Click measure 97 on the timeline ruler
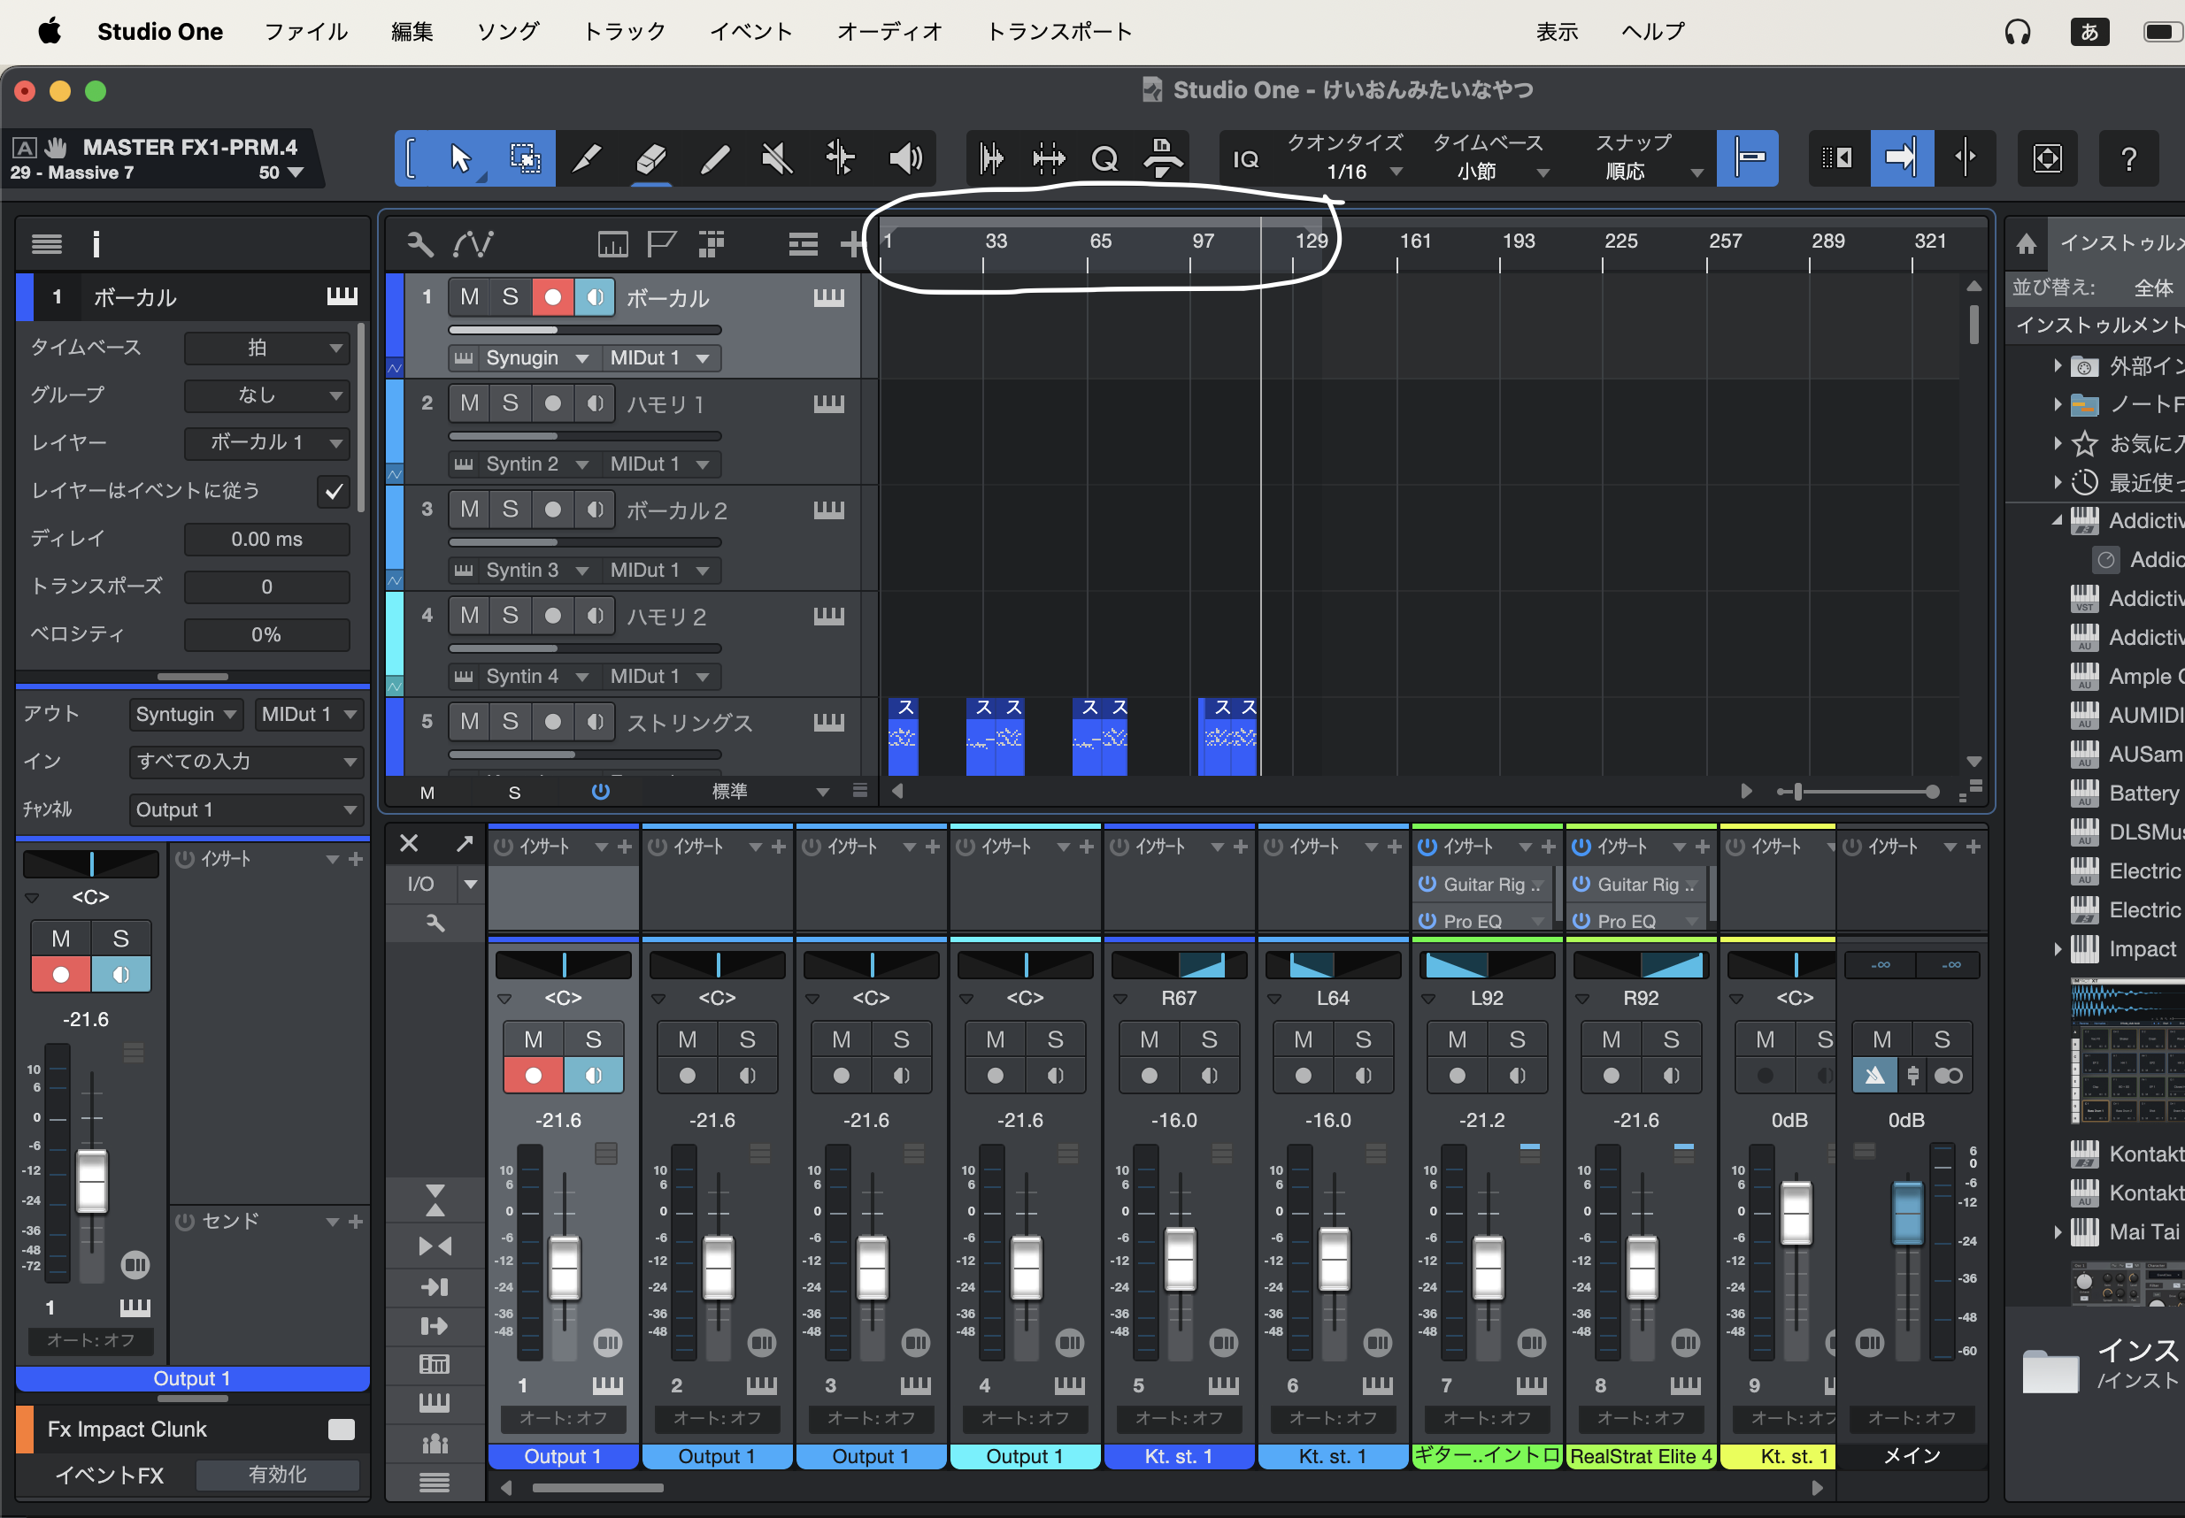 (1202, 241)
